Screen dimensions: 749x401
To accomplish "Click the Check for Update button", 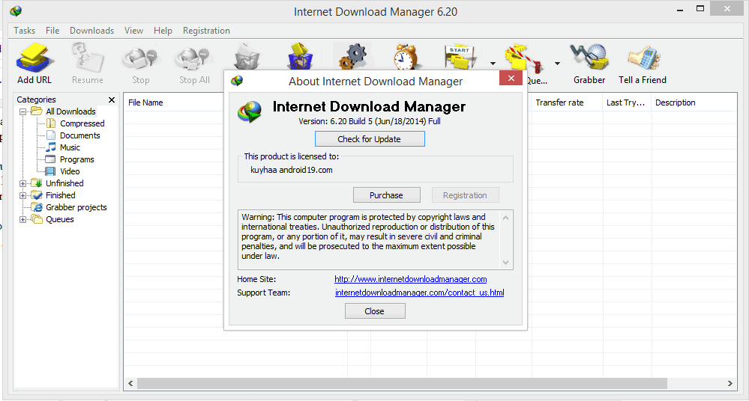I will [370, 138].
